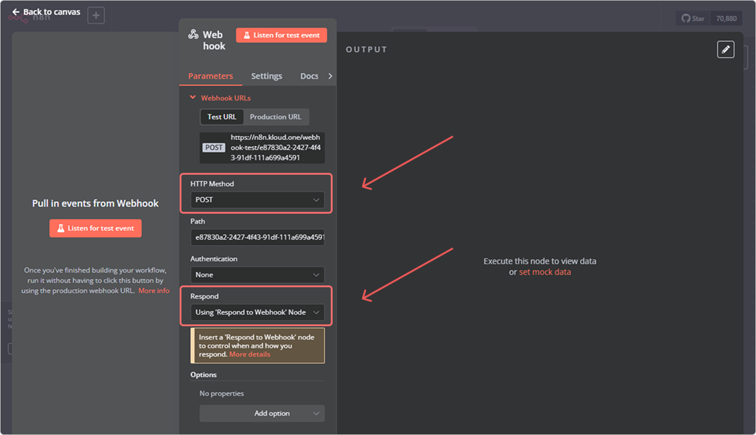Open the Authentication dropdown
Viewport: 756px width, 435px height.
pyautogui.click(x=257, y=275)
